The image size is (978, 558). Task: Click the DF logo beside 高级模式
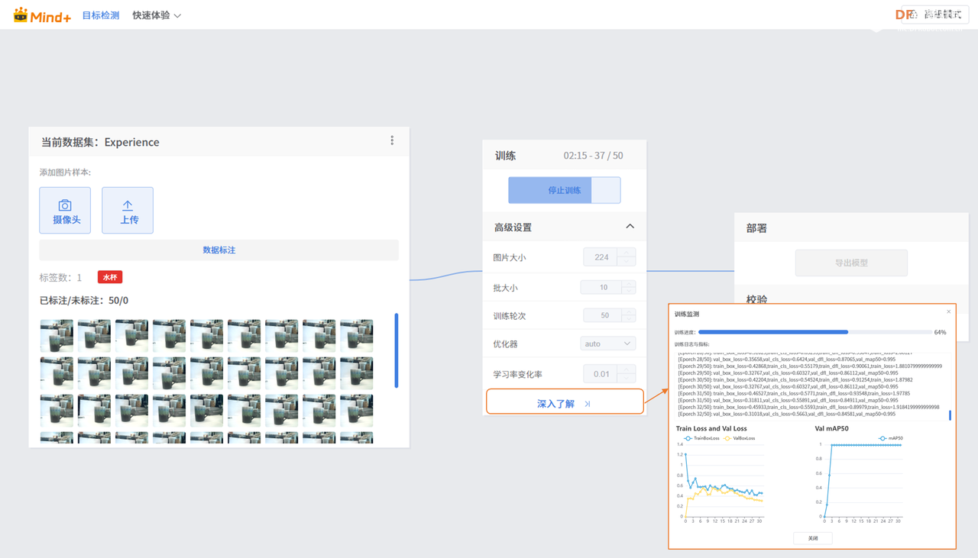pyautogui.click(x=902, y=14)
